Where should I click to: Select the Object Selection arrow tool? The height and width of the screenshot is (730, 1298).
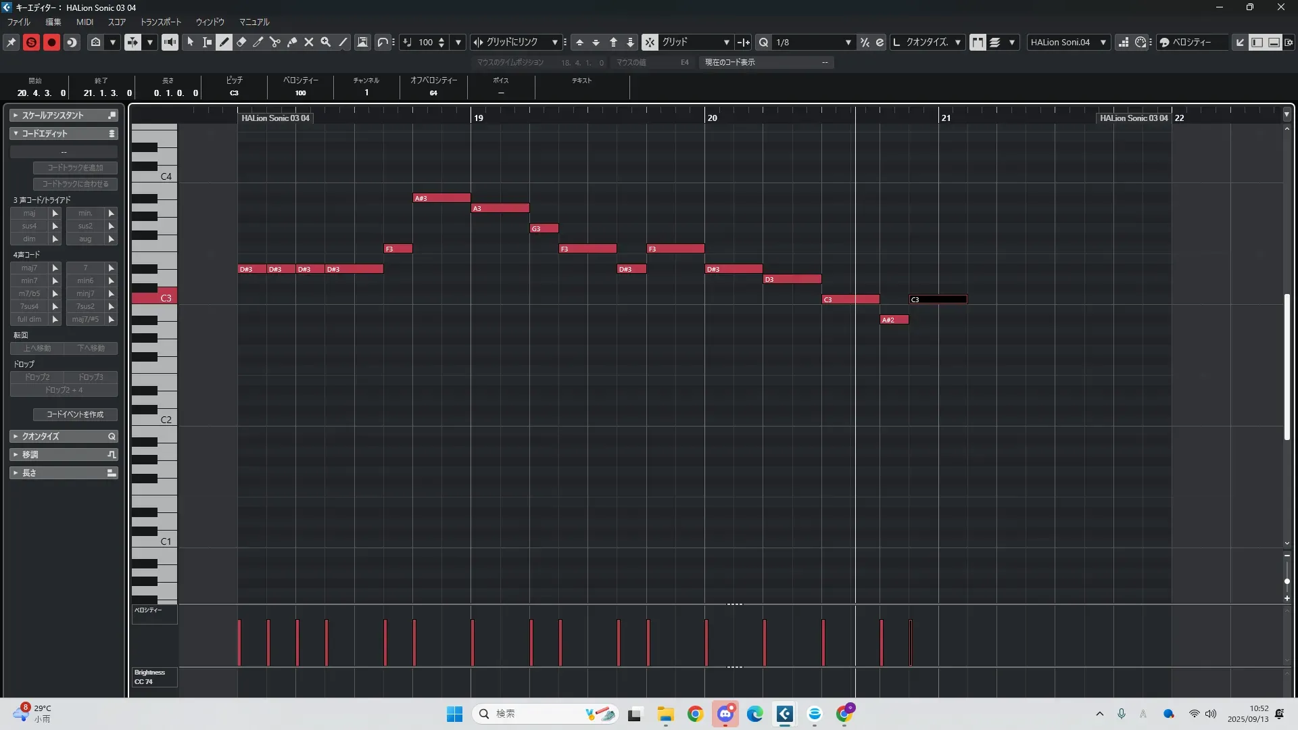[191, 42]
